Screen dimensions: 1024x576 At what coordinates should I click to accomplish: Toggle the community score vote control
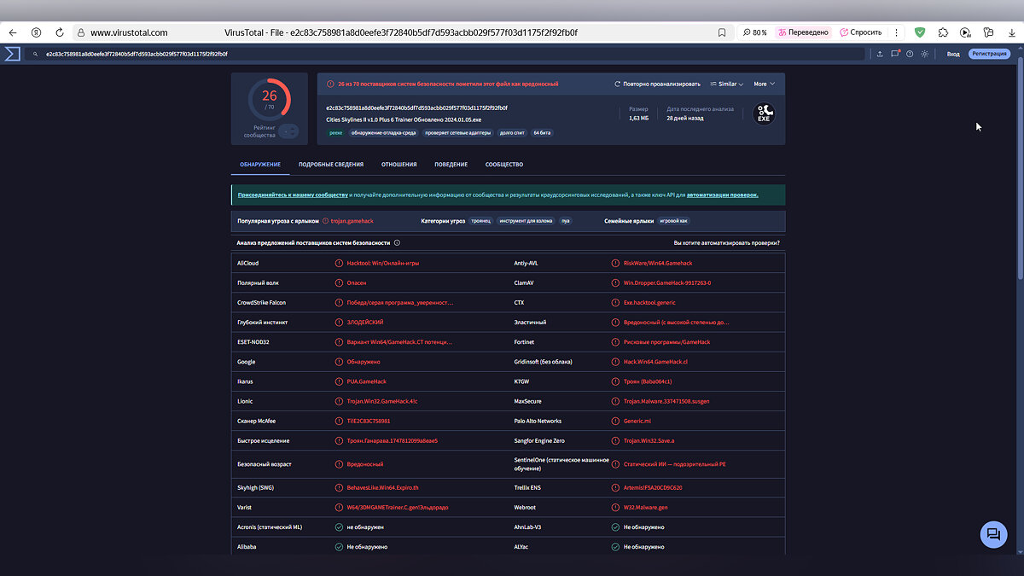289,131
